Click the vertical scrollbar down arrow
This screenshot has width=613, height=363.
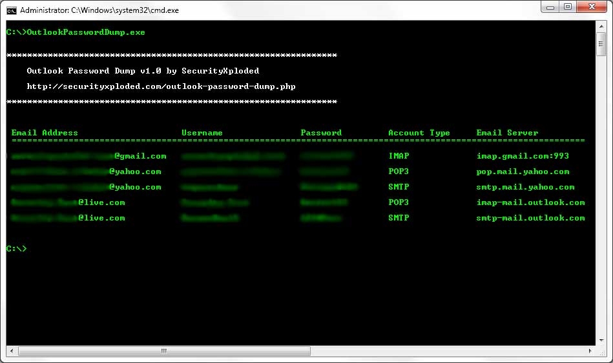(x=601, y=340)
